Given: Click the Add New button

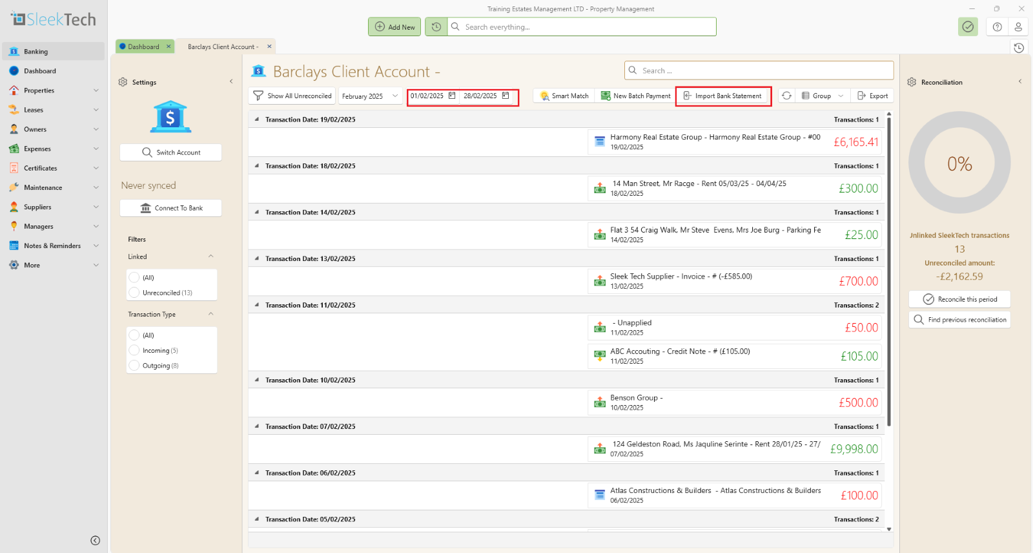Looking at the screenshot, I should click(x=394, y=26).
